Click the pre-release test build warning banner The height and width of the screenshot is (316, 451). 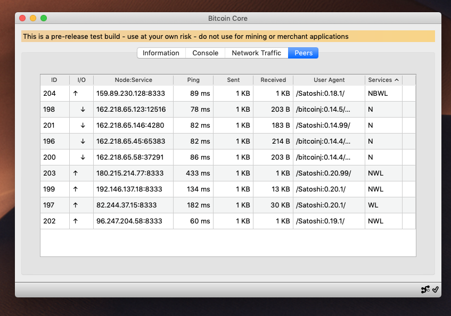(228, 37)
